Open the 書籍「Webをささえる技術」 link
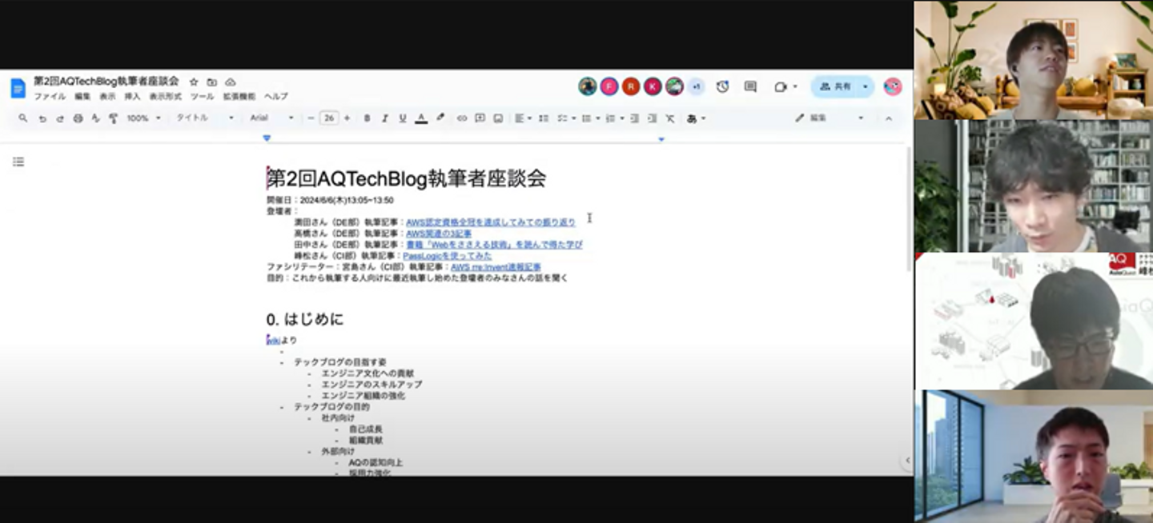Viewport: 1153px width, 523px height. click(494, 245)
